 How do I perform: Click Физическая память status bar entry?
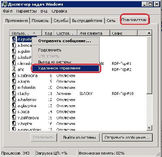101,153
